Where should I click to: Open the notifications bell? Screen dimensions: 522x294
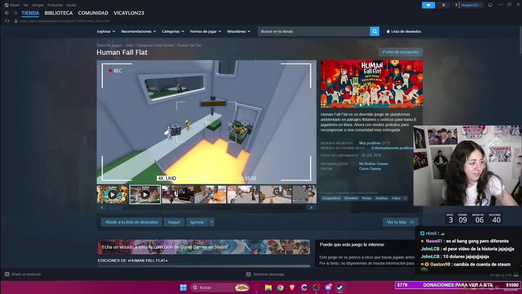(444, 5)
